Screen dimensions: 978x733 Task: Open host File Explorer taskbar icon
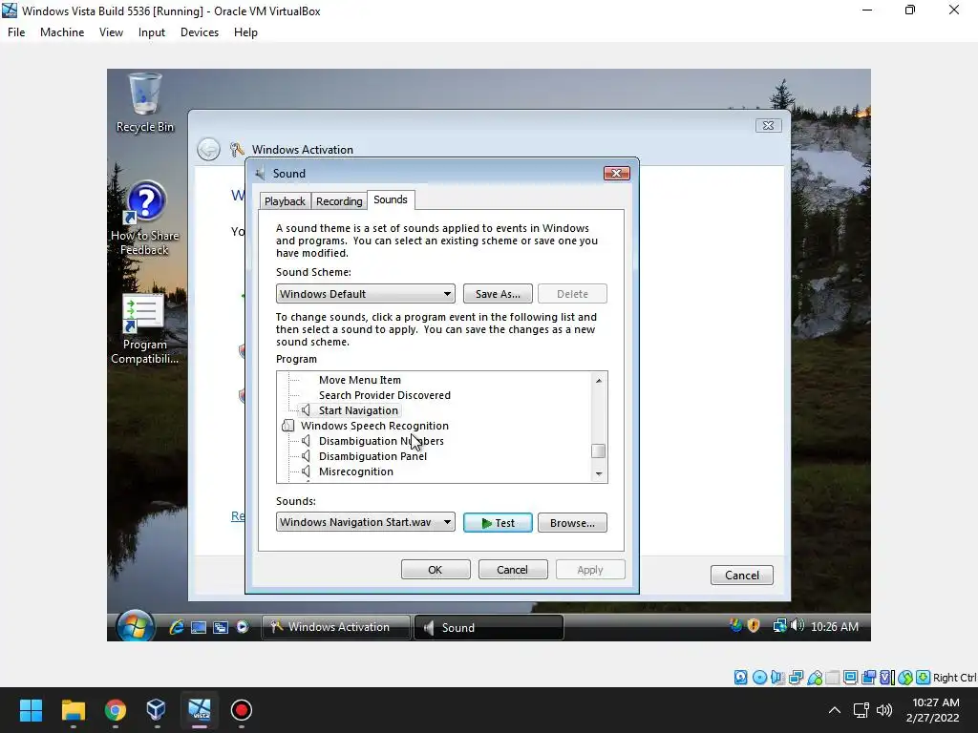pos(73,710)
